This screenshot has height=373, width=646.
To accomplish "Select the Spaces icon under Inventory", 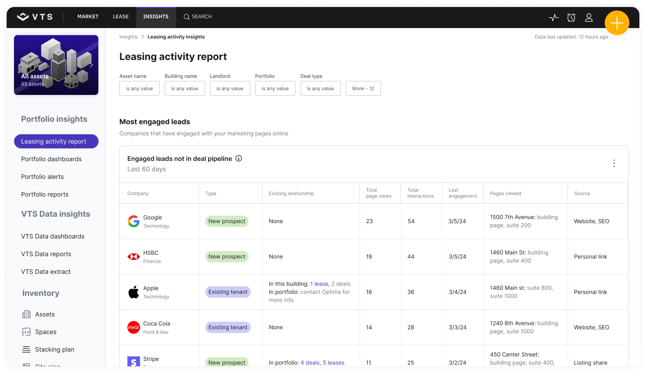I will 26,332.
